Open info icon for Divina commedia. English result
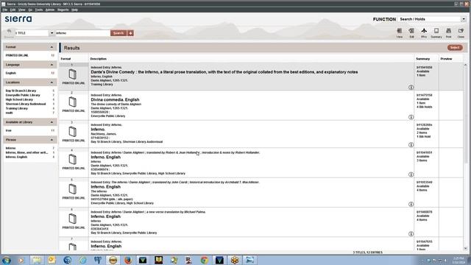This screenshot has width=471, height=265. point(411,117)
